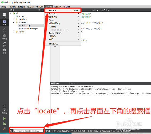The image size is (151, 134).
Task: Clear the General Messages output
Action: (71, 83)
